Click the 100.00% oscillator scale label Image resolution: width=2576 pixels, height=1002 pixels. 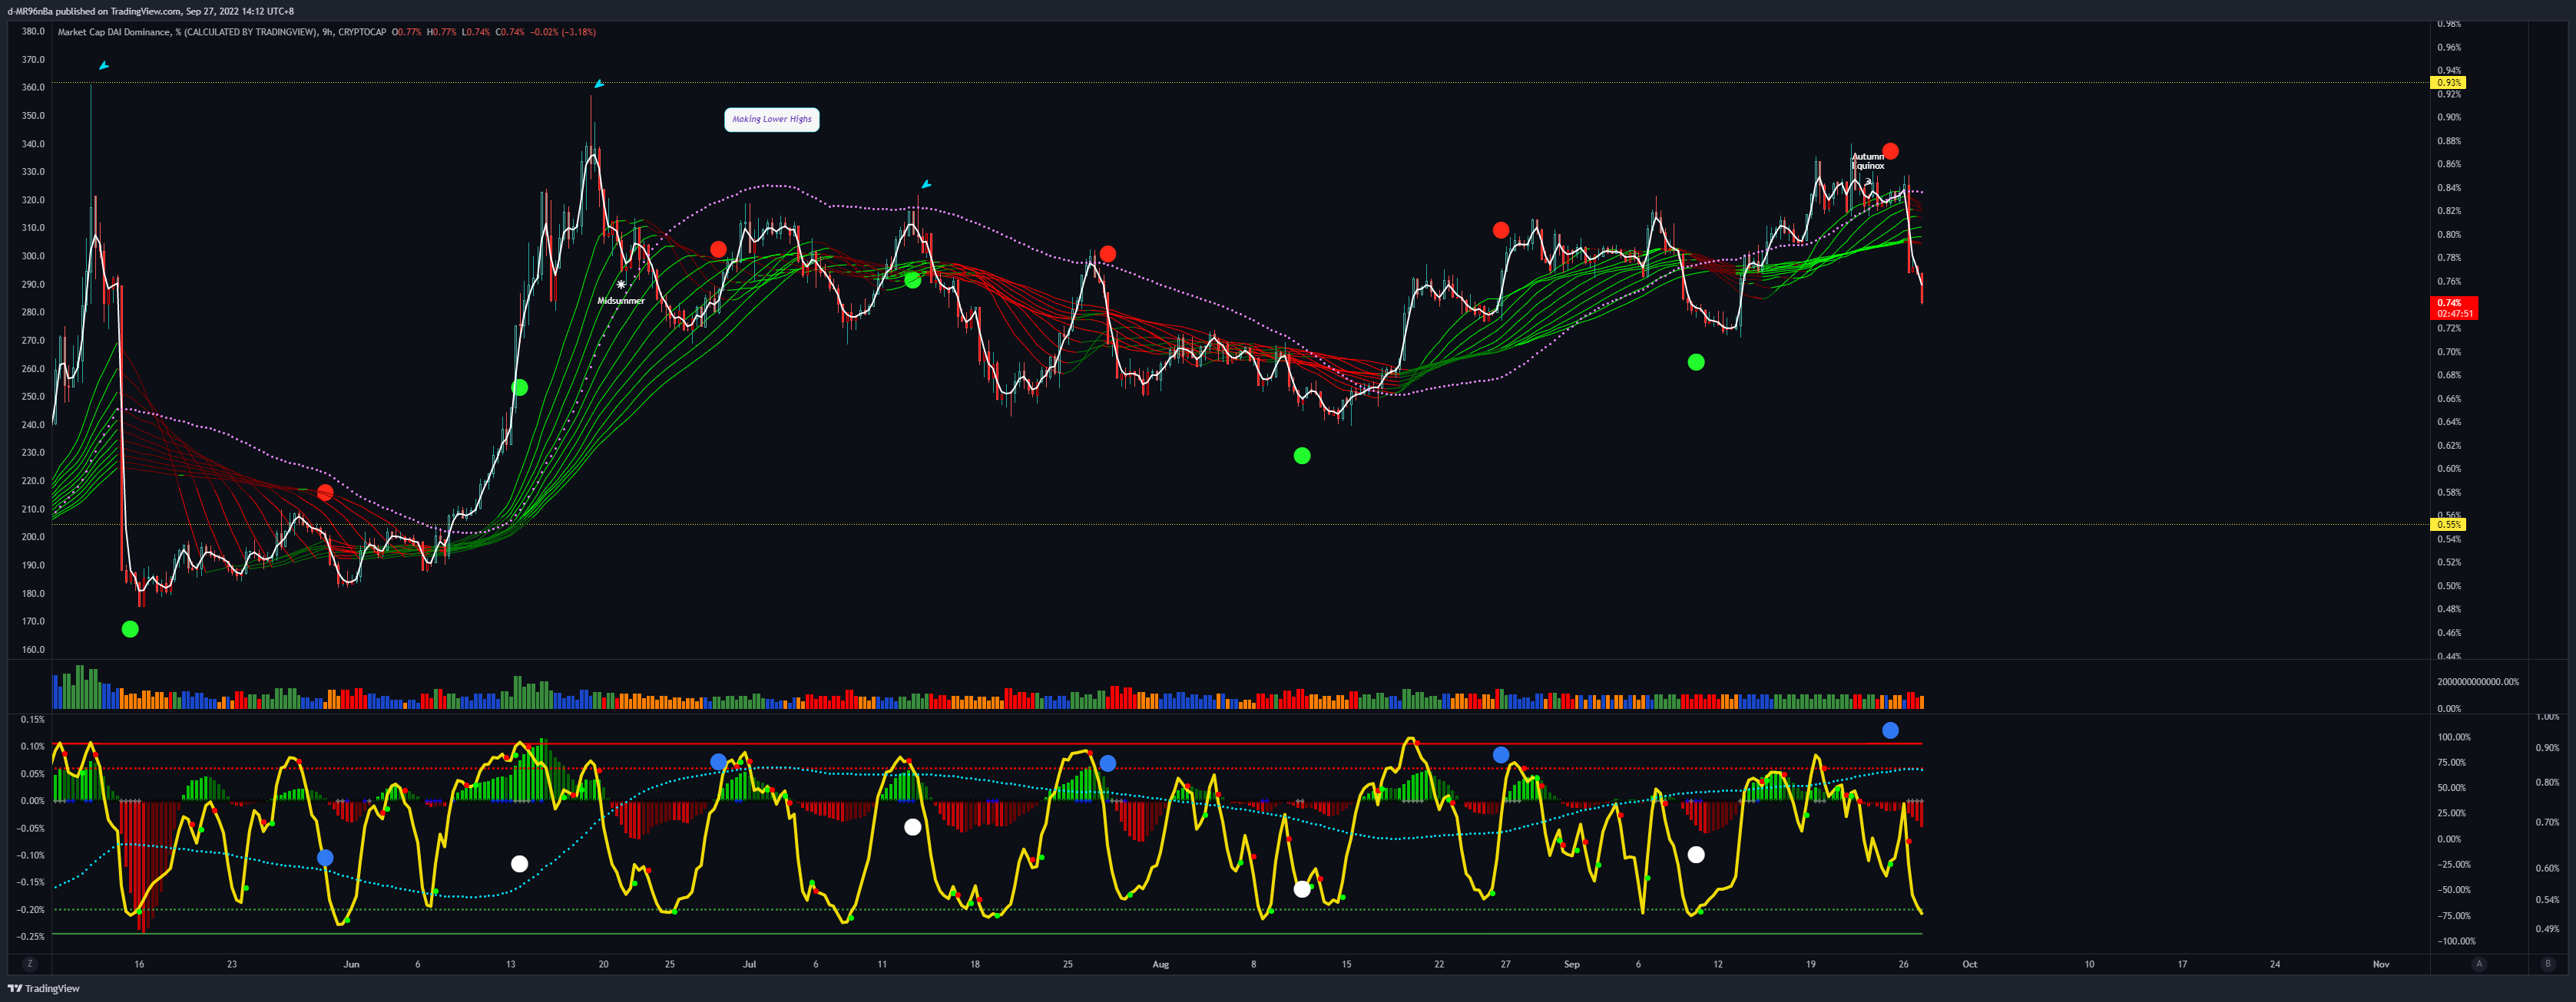click(x=2454, y=737)
